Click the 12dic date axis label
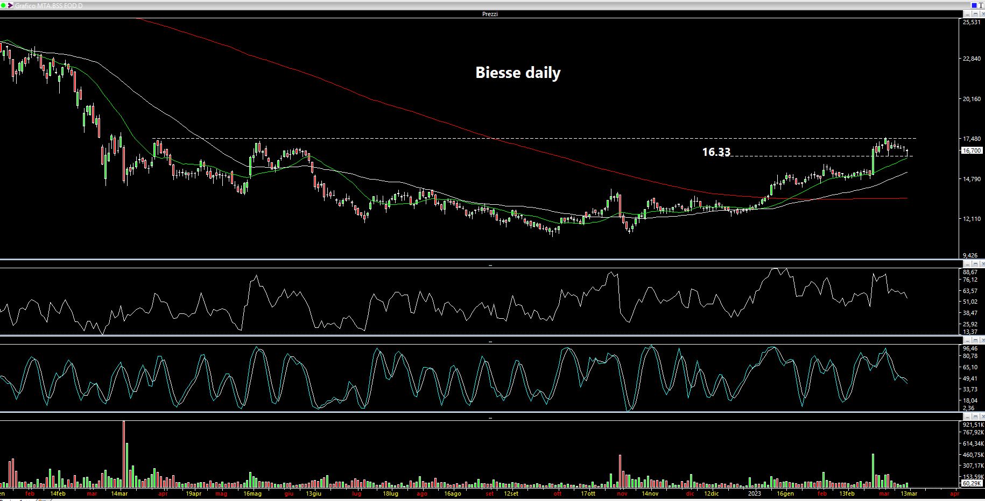This screenshot has width=985, height=501. (x=711, y=493)
